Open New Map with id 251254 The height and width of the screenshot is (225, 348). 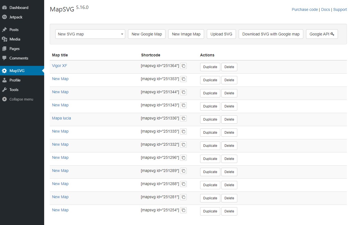(x=60, y=210)
